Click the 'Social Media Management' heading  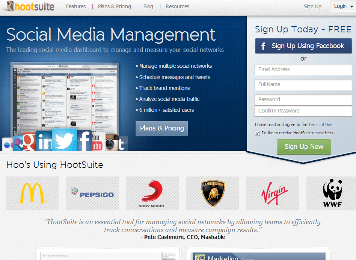coord(111,35)
